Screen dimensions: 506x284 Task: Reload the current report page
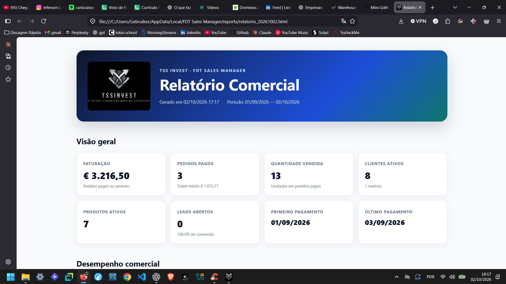pyautogui.click(x=44, y=21)
